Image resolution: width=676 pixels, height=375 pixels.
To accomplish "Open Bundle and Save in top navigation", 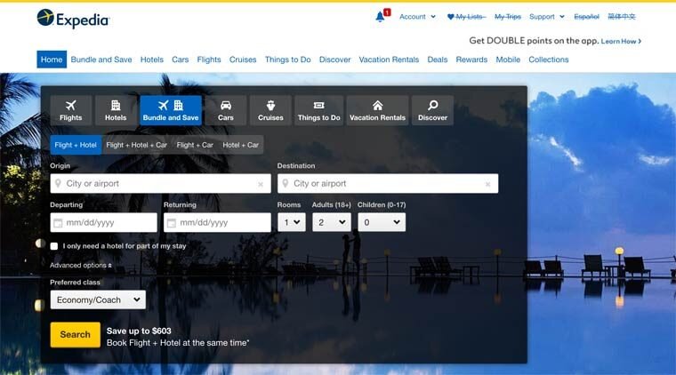I will pos(101,60).
